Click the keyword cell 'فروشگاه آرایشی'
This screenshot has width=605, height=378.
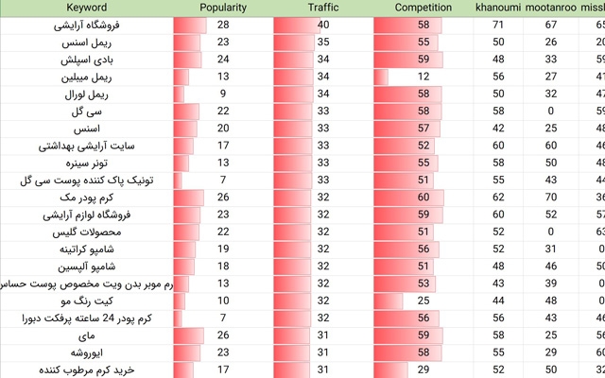(87, 26)
